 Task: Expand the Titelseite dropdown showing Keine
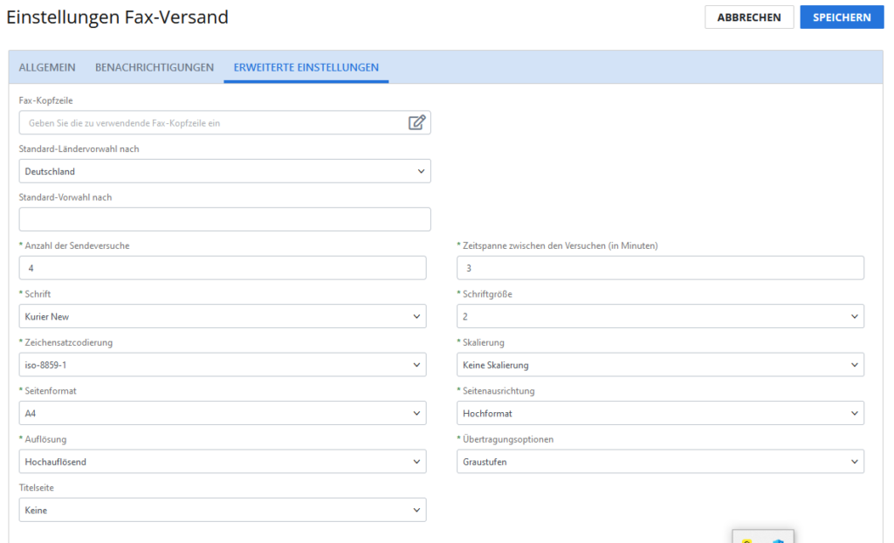coord(223,511)
